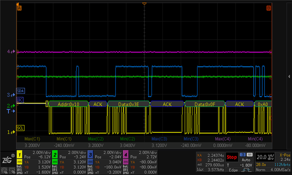This screenshot has width=292, height=175.
Task: Select channel 2 ground level marker
Action: click(11, 106)
